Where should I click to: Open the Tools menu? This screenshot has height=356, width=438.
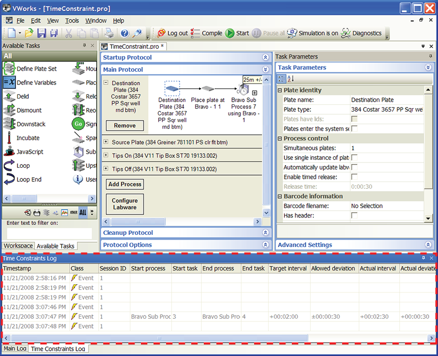(72, 21)
